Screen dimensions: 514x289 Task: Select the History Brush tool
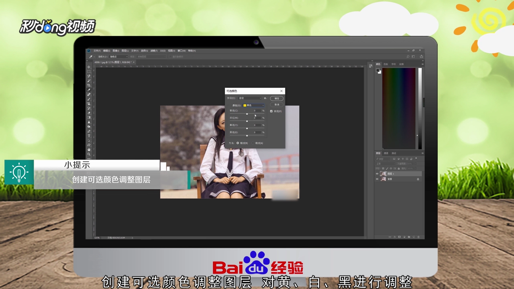tap(89, 108)
